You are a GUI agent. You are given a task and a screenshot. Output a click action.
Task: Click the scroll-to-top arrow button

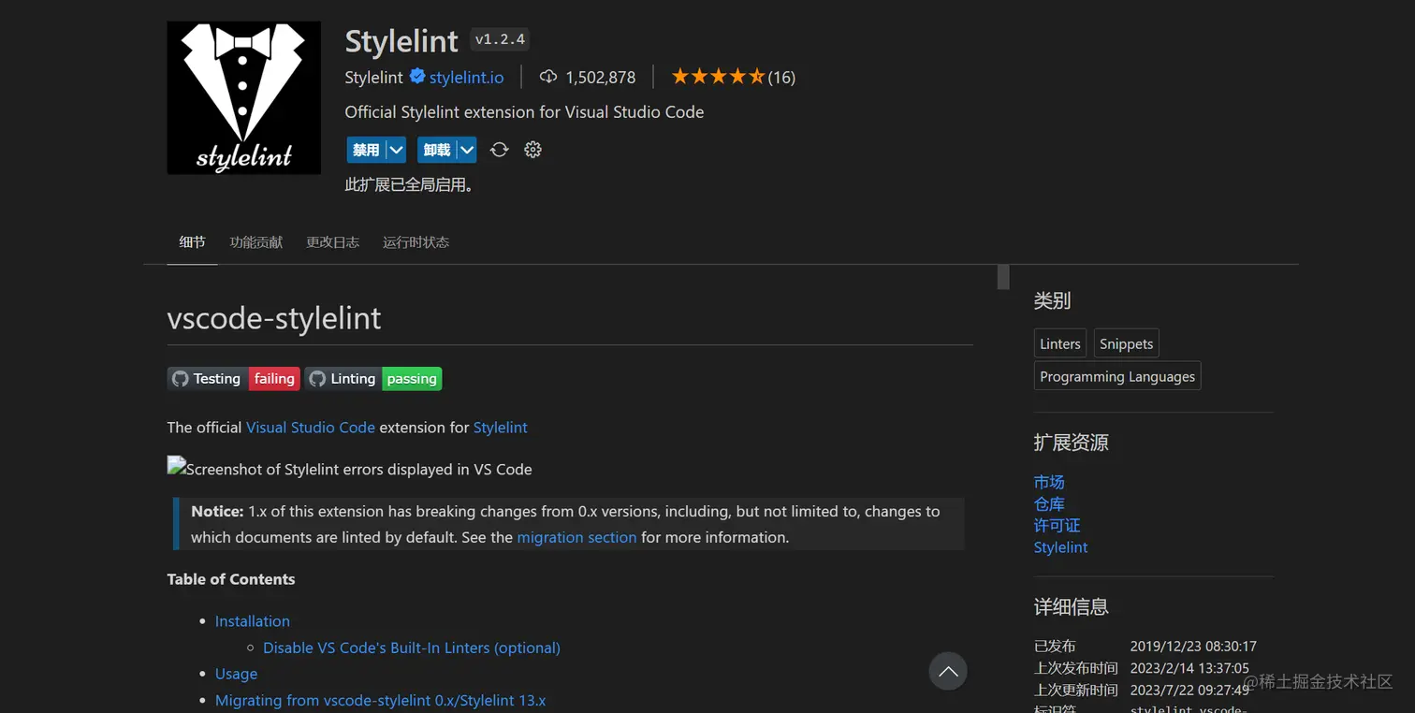pos(947,671)
